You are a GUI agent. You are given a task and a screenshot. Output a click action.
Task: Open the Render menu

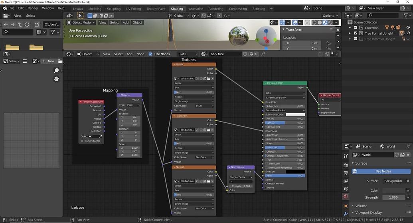click(x=33, y=8)
